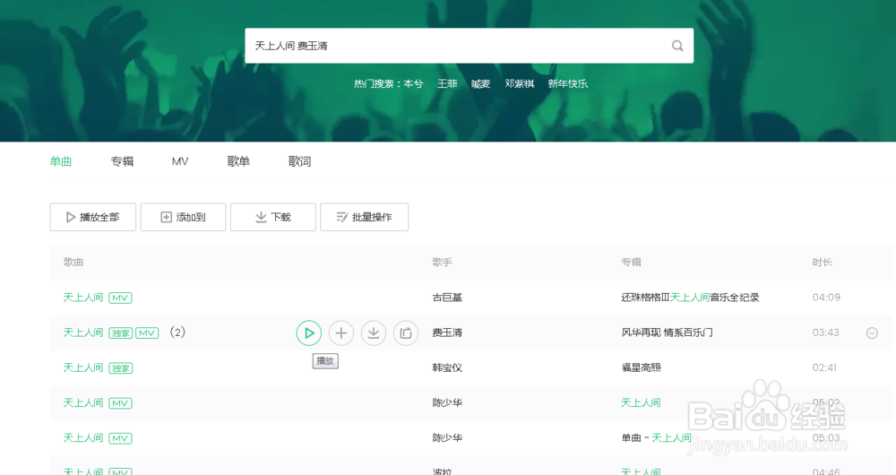
Task: Click duration 04:09
Action: click(x=826, y=298)
